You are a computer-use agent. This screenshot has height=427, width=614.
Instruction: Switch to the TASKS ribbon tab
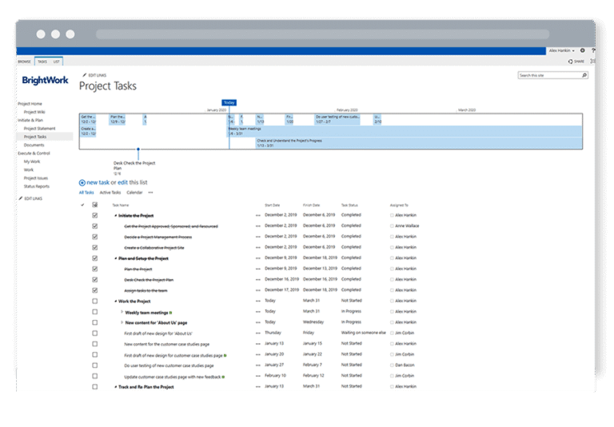pyautogui.click(x=42, y=62)
